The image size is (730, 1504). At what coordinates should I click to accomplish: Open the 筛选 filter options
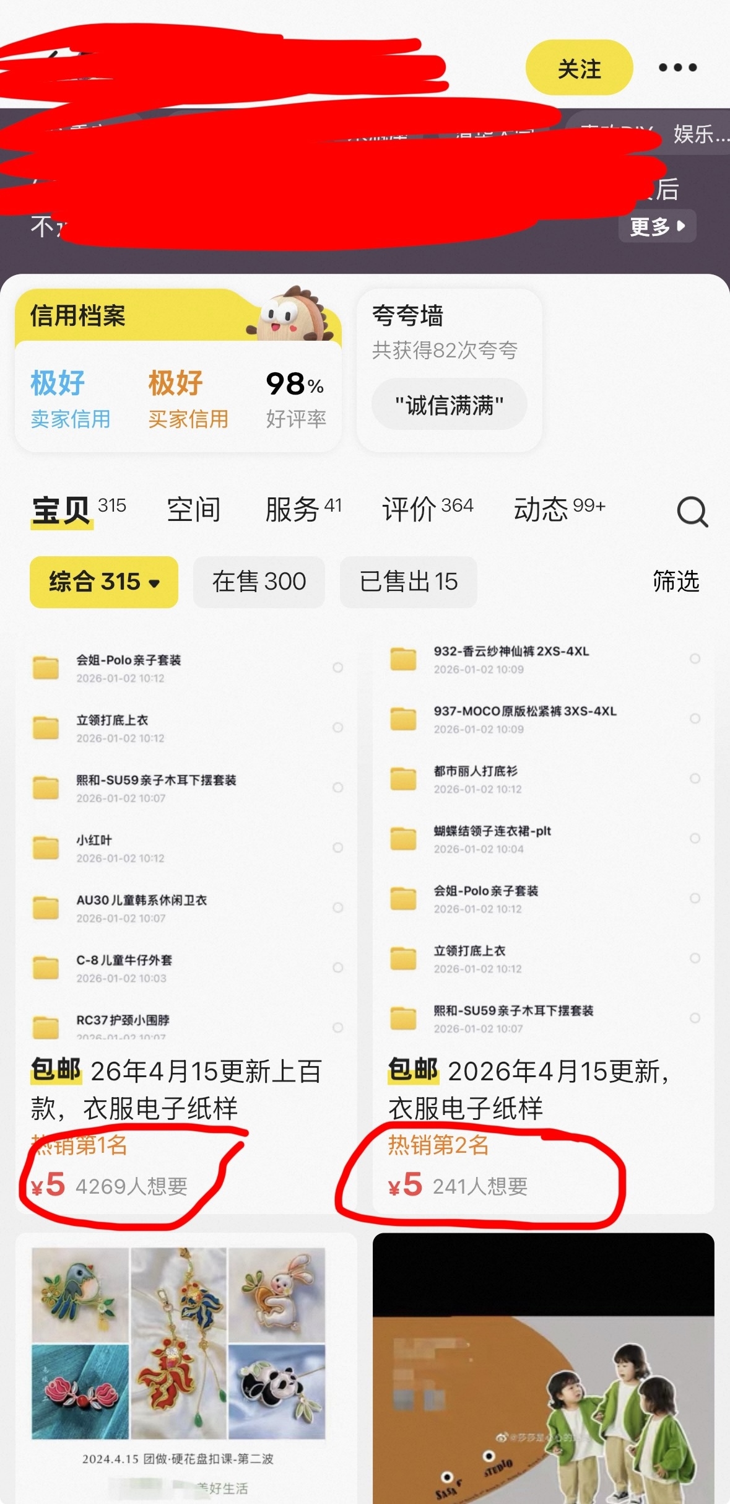676,582
